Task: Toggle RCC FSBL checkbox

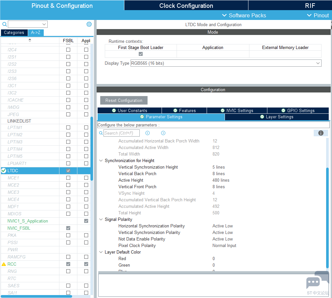Action: pyautogui.click(x=68, y=264)
